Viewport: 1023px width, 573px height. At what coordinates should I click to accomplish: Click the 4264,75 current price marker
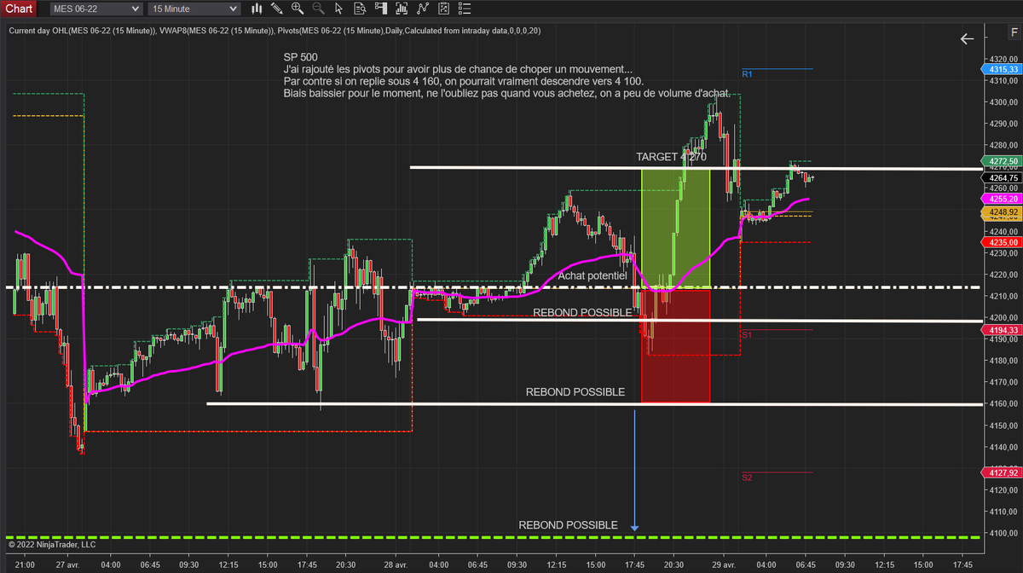click(1001, 177)
